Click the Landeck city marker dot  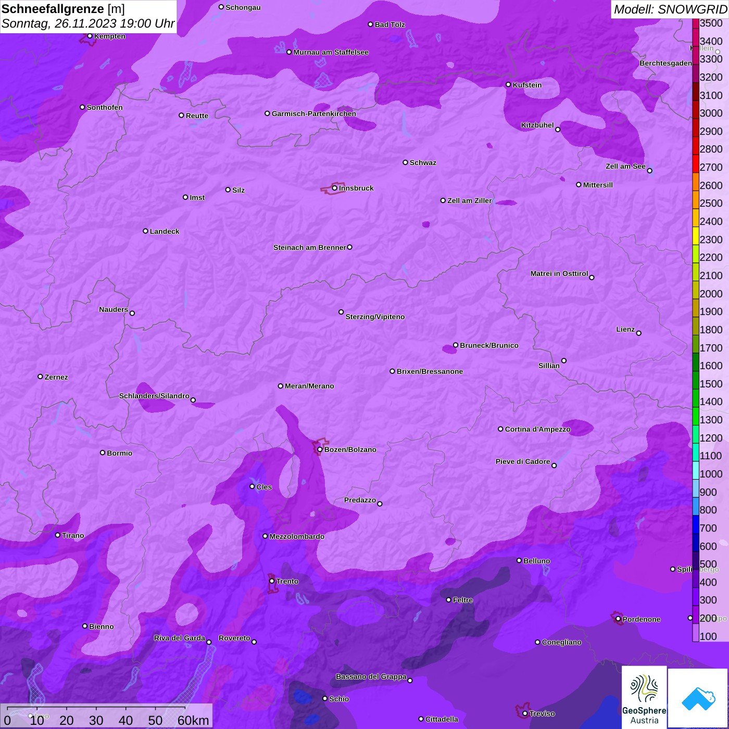coord(146,231)
